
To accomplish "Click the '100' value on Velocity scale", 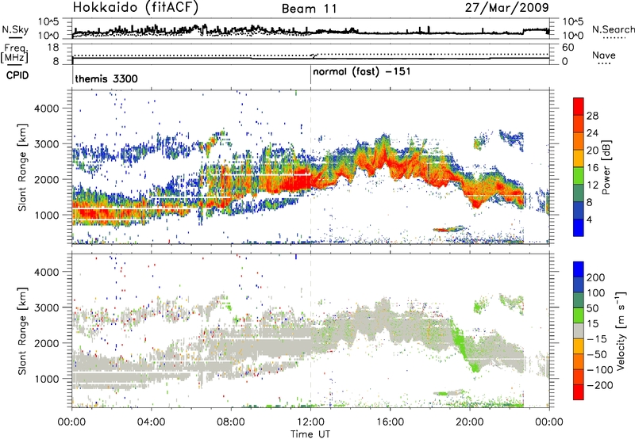I will [596, 292].
